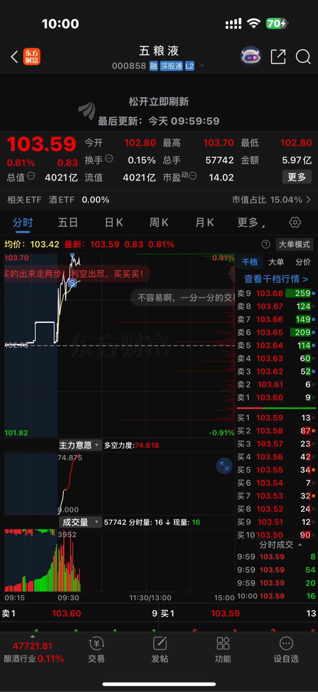
Task: Tap the blue expand chart icon
Action: point(224,466)
